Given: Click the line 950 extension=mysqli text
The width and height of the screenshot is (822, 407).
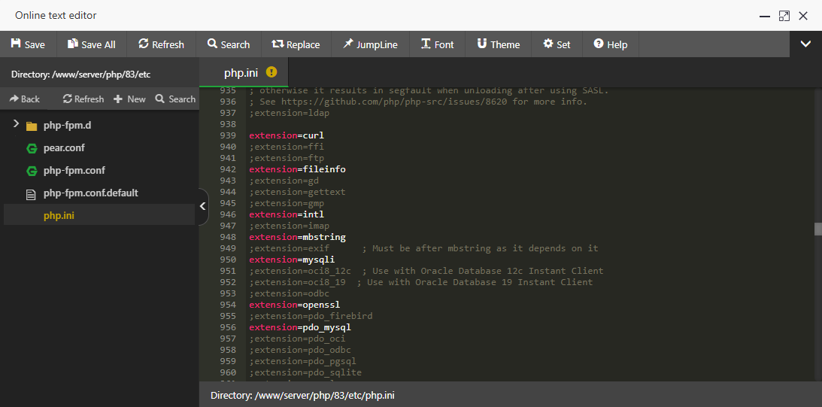Looking at the screenshot, I should pyautogui.click(x=292, y=260).
